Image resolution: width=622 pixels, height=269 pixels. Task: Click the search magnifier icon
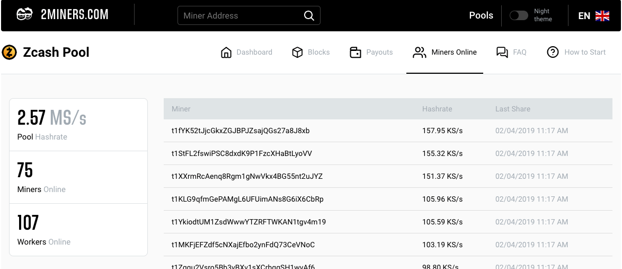(309, 16)
